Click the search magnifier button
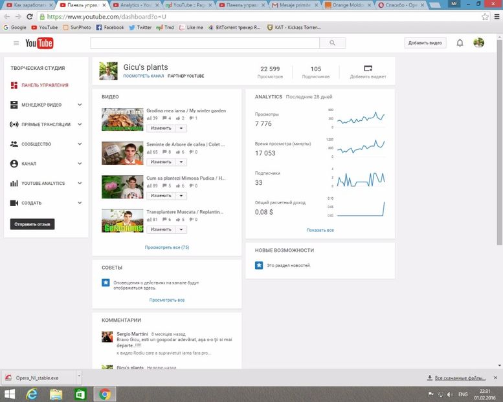503x402 pixels. point(332,43)
